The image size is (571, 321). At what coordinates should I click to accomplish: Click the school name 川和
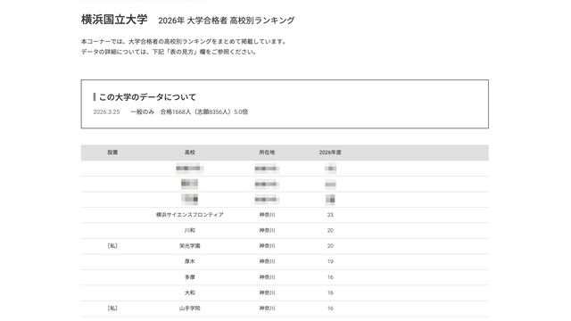pyautogui.click(x=190, y=230)
